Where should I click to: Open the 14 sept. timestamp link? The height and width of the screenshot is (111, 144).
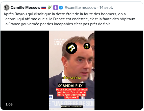[106, 8]
